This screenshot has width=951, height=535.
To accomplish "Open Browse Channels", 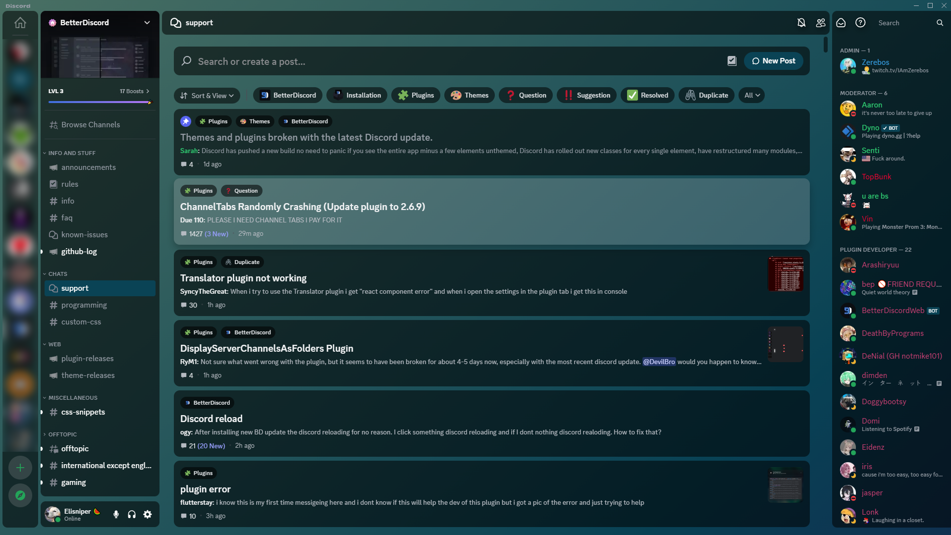I will tap(90, 125).
